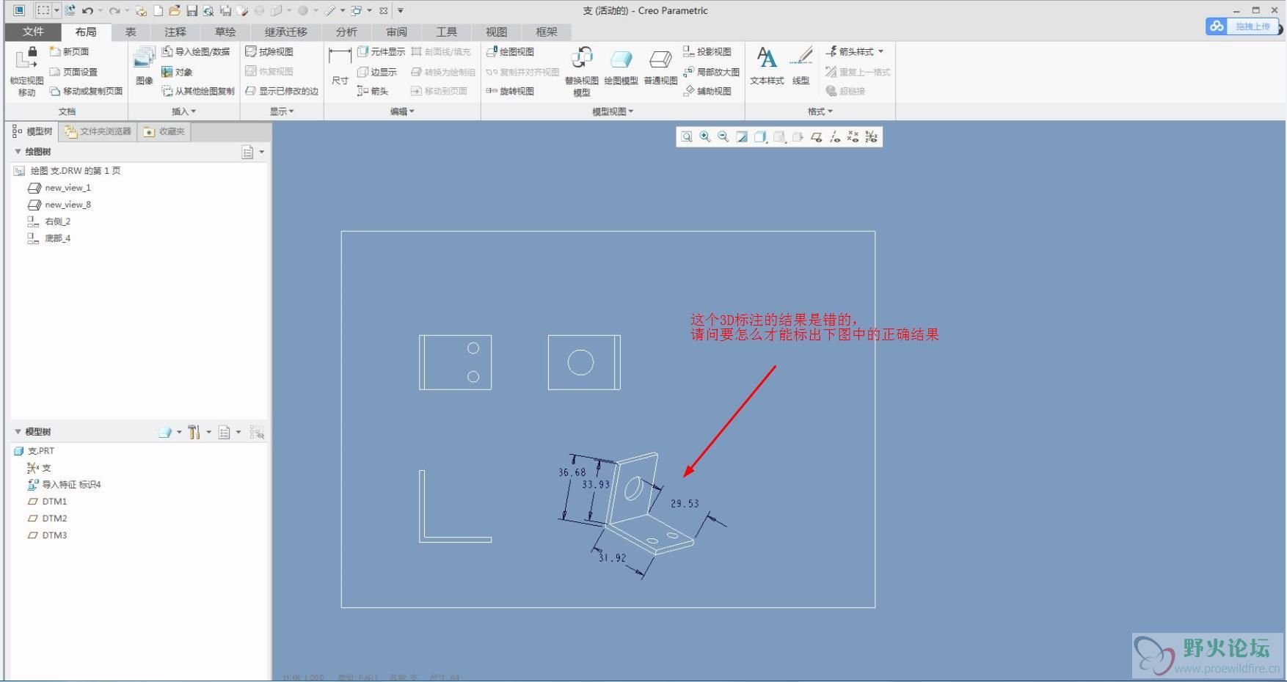
Task: Expand the 模型视图 group dropdown
Action: (613, 111)
